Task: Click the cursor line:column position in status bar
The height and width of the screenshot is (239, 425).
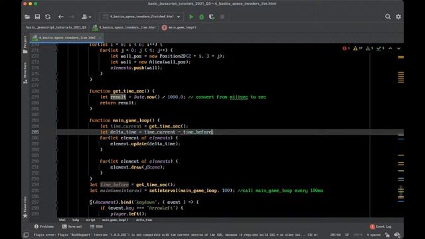Action: [x=335, y=235]
